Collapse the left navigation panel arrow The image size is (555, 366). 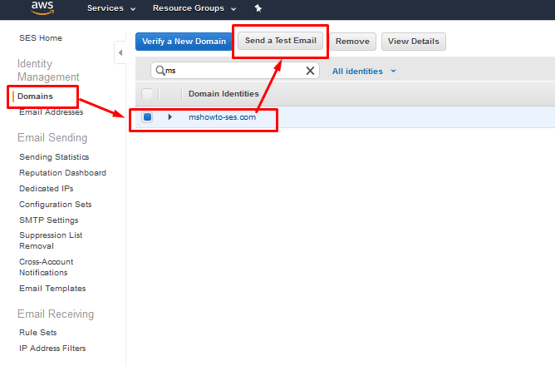pyautogui.click(x=120, y=52)
